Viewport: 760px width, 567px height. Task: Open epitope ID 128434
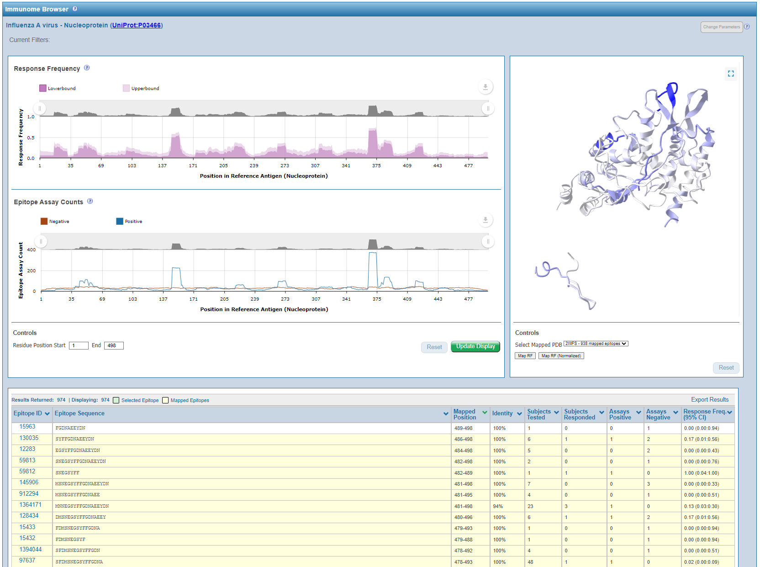(29, 516)
